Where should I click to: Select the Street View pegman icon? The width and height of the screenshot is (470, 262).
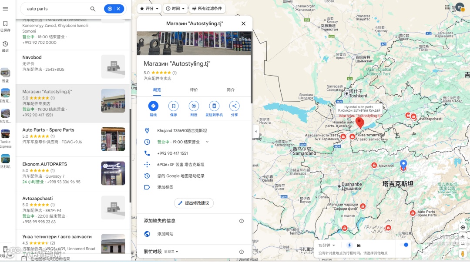tap(463, 253)
